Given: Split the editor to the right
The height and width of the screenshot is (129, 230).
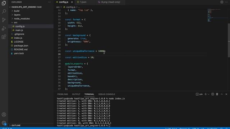Looking at the screenshot, I should pos(222,2).
